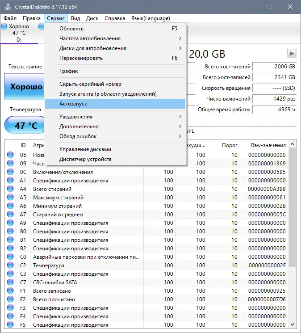Viewport: 301px width, 333px height.
Task: Click the status orb for attribute A6
Action: [x=10, y=206]
